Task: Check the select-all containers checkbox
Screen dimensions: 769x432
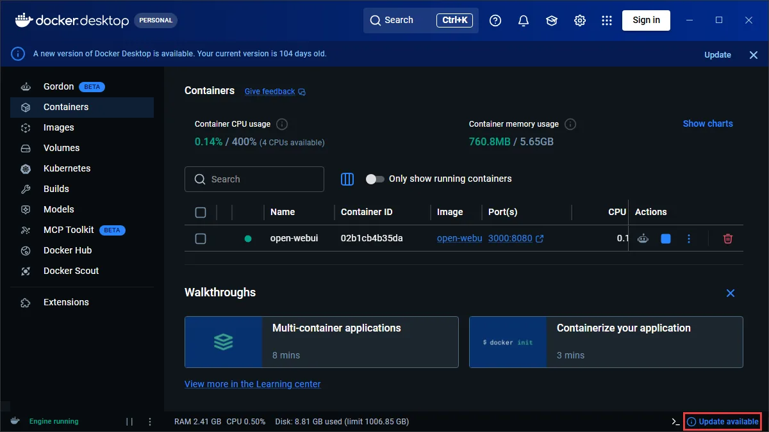Action: pyautogui.click(x=201, y=212)
